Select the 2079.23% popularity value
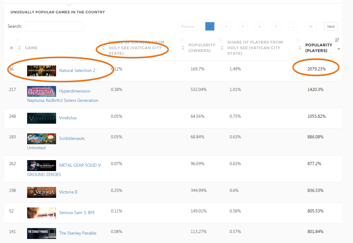353x243 pixels. [x=317, y=69]
